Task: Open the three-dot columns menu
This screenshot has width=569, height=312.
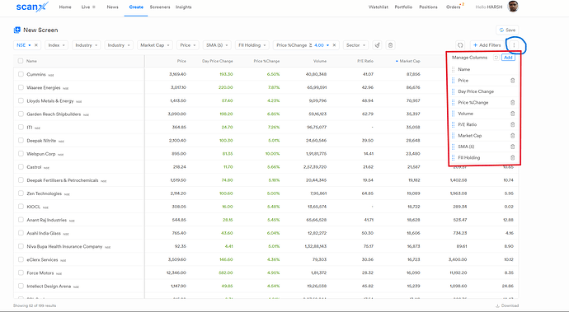Action: click(514, 45)
